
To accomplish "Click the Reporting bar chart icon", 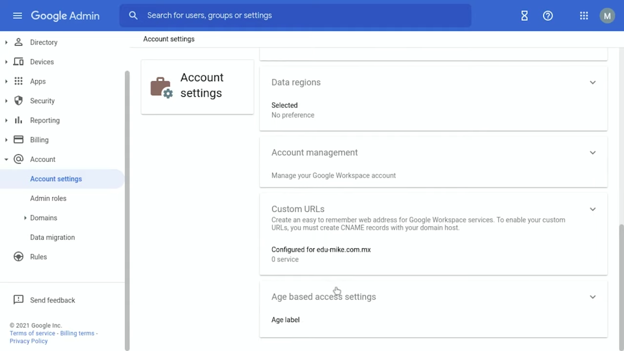I will click(x=18, y=120).
